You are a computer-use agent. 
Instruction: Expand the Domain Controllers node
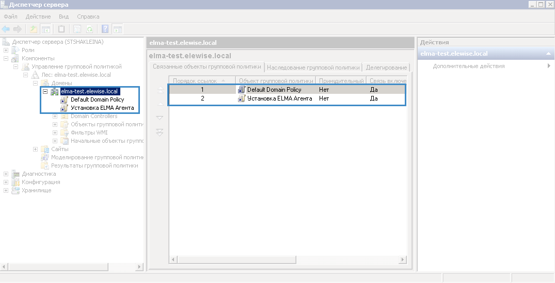(x=55, y=116)
